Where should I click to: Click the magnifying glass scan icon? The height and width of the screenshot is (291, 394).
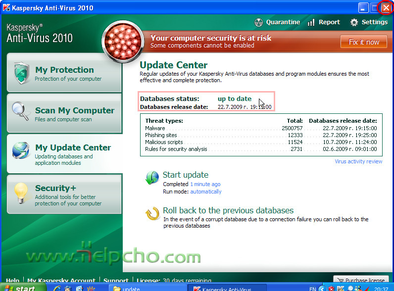(20, 111)
